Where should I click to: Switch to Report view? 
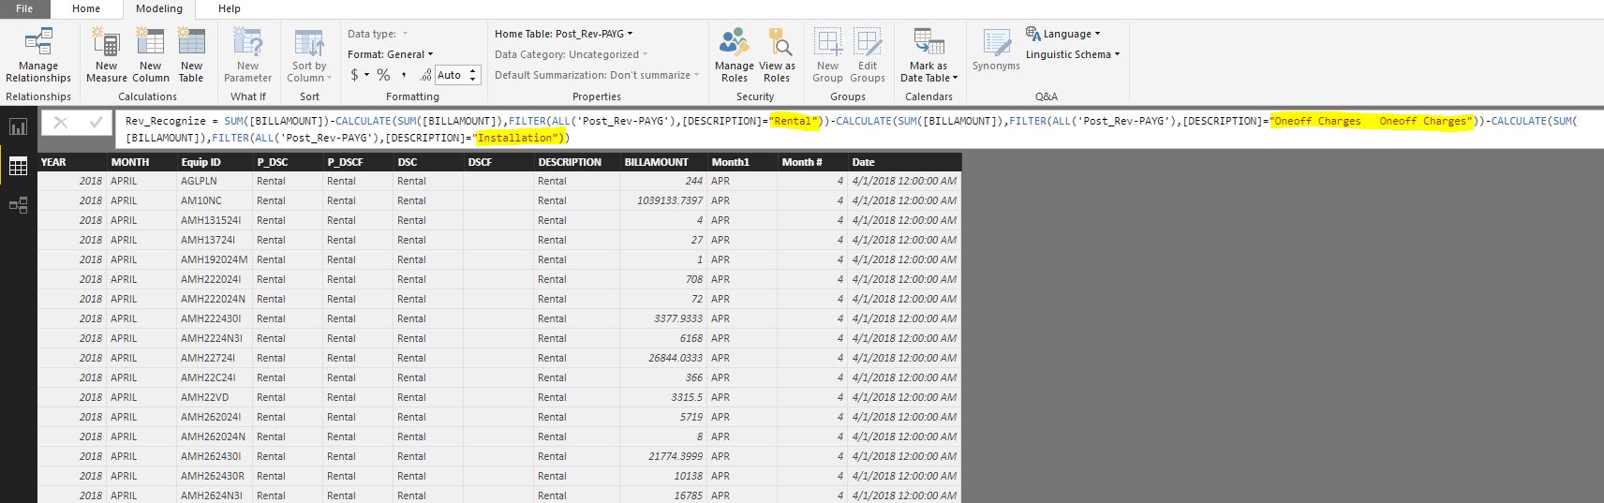[x=18, y=126]
